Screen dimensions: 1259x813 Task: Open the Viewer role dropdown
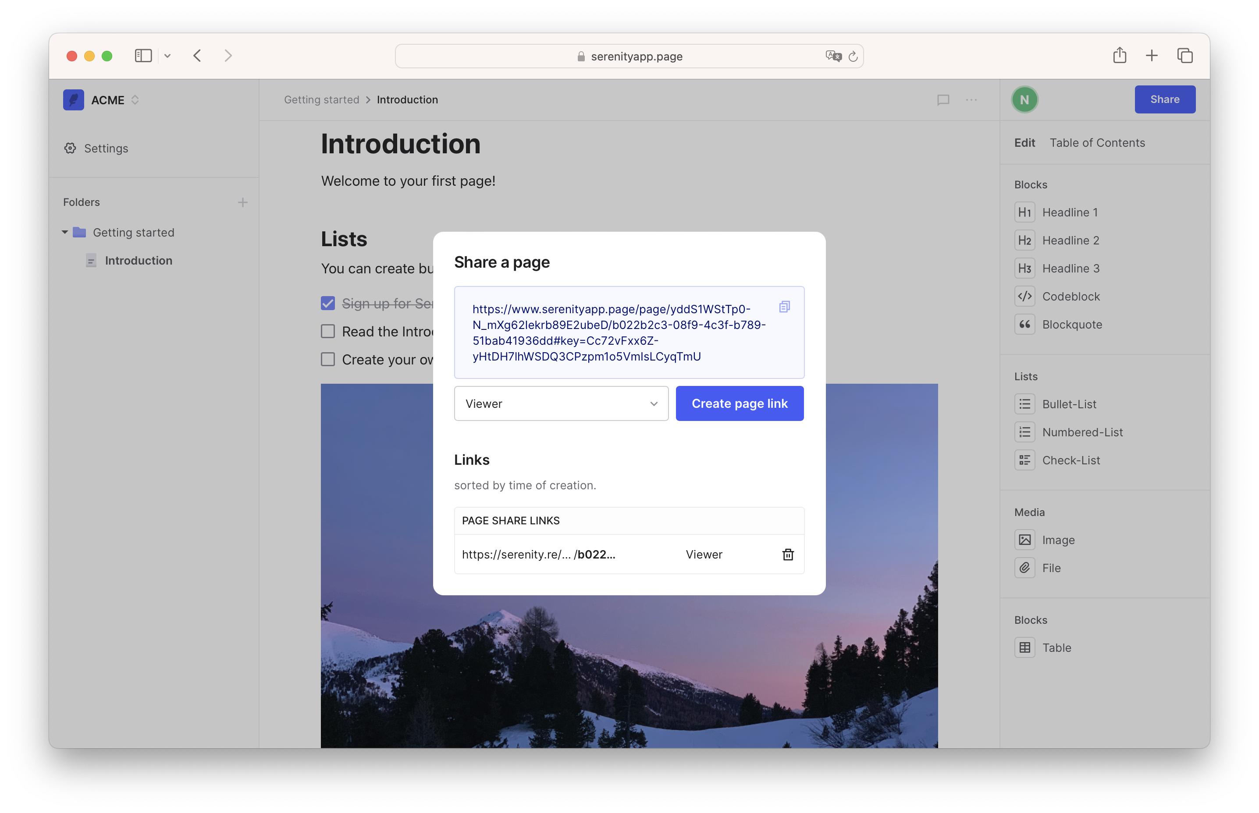click(561, 403)
